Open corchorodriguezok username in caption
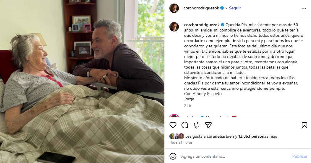This screenshot has width=311, height=163. tap(202, 25)
